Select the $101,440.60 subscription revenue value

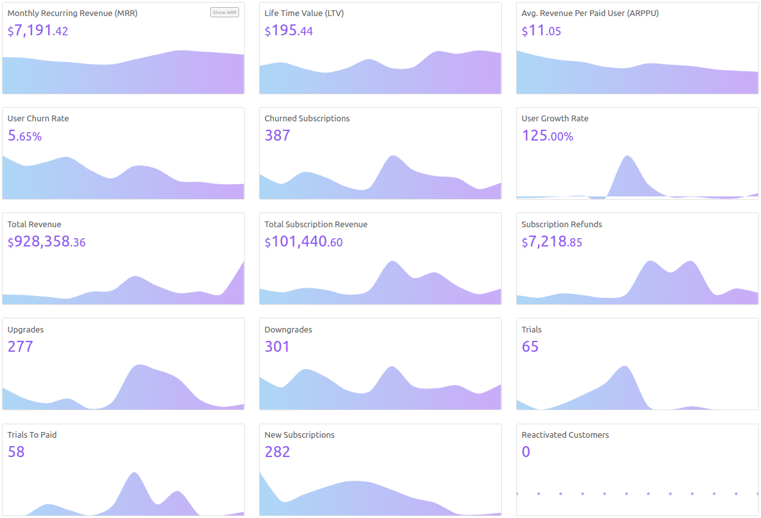pos(304,241)
